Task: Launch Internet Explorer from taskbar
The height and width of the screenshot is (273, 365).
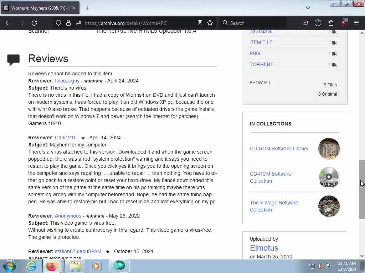Action: click(x=31, y=266)
